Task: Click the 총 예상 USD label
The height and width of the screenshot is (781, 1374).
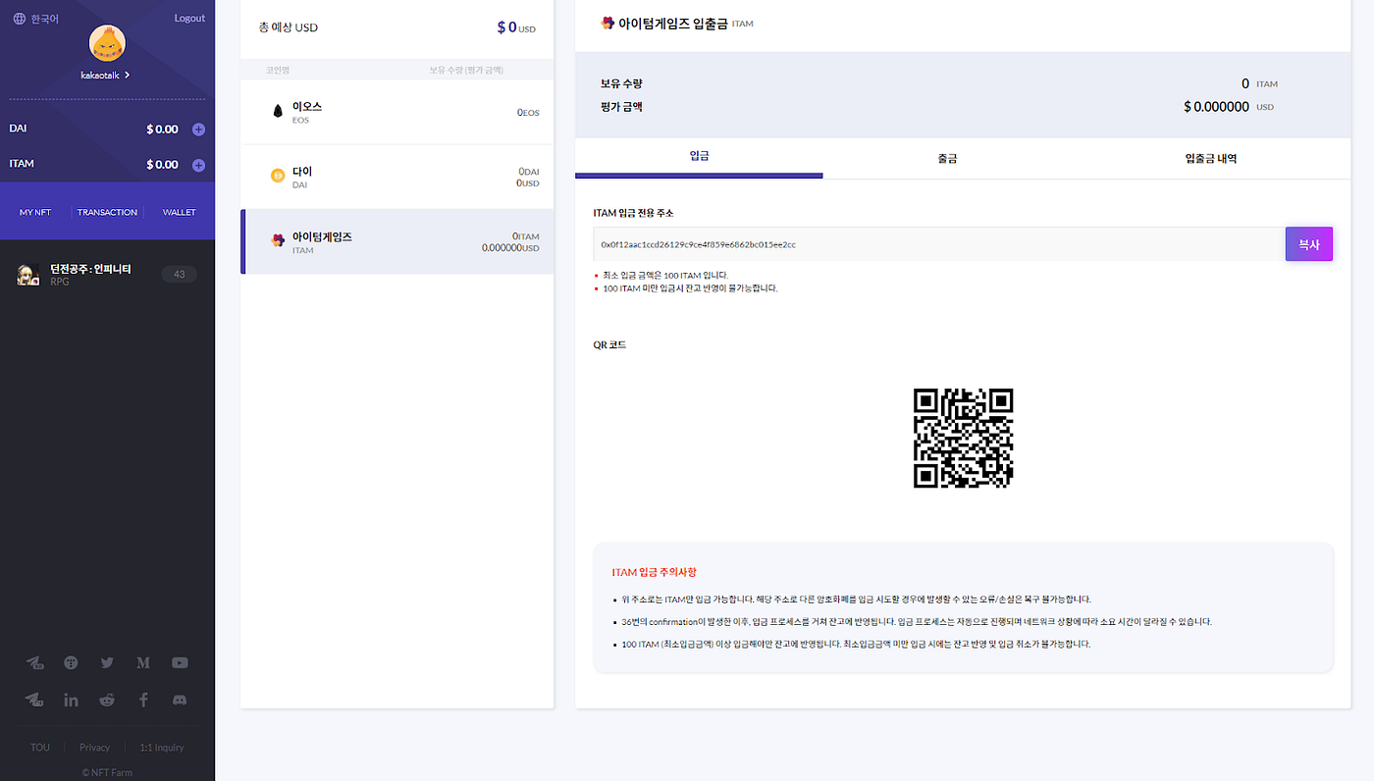Action: click(x=288, y=27)
